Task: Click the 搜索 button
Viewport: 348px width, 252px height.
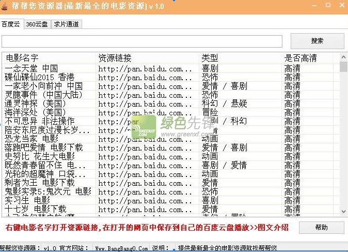Action: click(317, 41)
